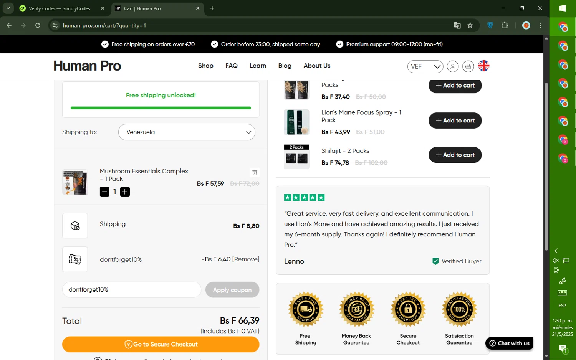
Task: Expand hidden tray icons chevron
Action: click(x=556, y=251)
